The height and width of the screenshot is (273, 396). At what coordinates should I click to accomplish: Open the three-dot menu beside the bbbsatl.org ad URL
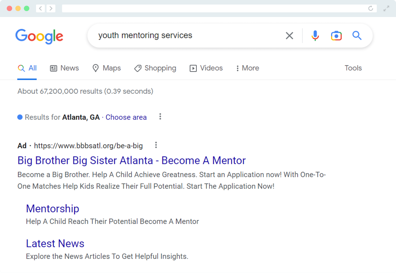156,145
